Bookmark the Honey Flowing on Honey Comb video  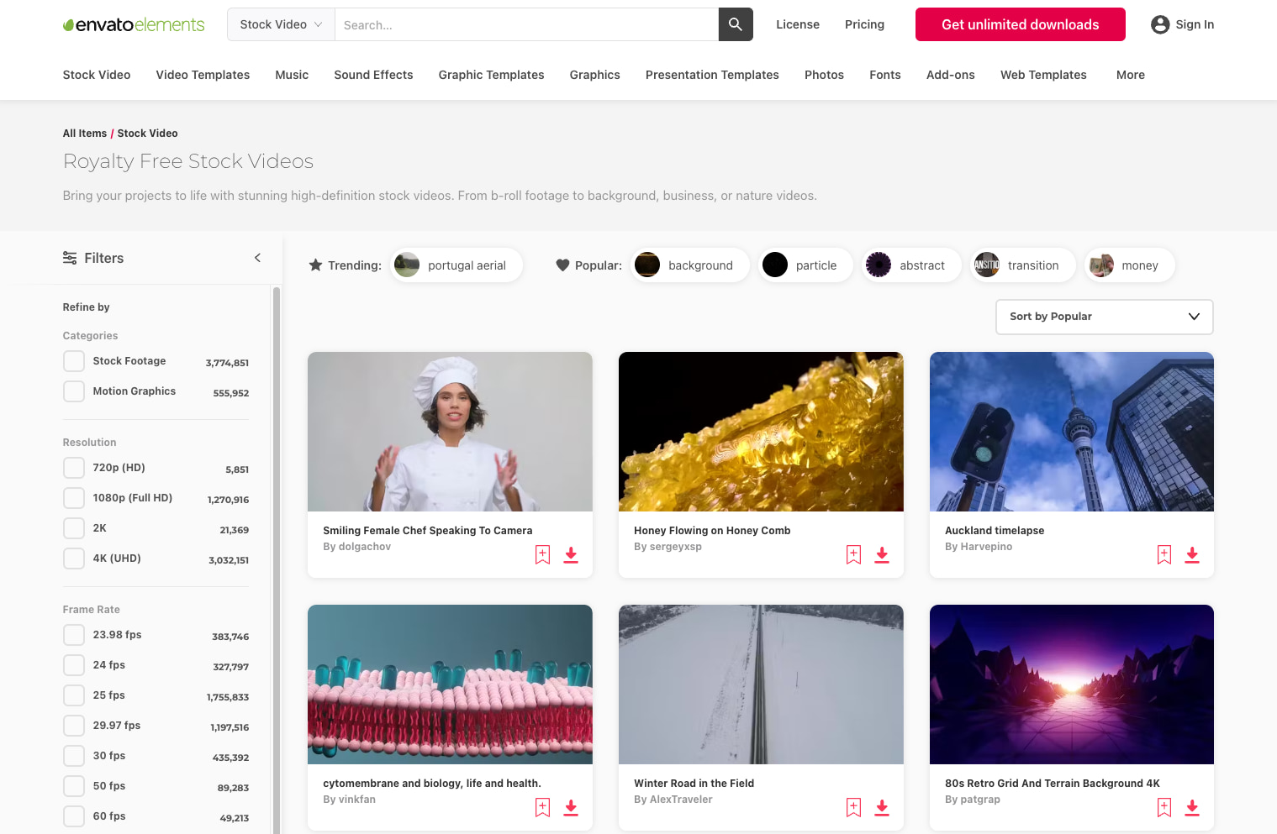pyautogui.click(x=852, y=554)
